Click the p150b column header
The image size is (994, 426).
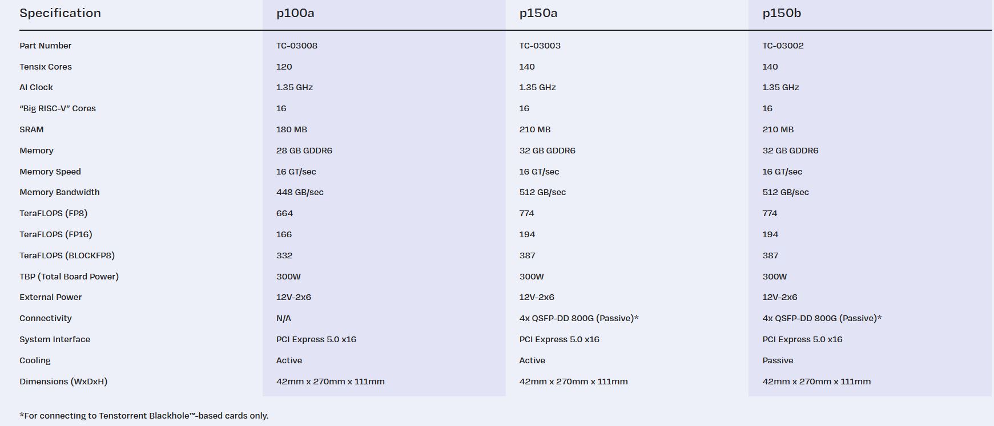(781, 13)
